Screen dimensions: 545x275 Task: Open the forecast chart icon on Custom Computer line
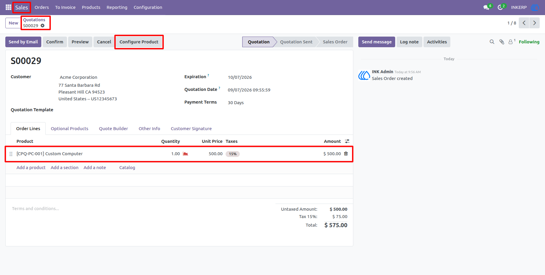coord(186,154)
